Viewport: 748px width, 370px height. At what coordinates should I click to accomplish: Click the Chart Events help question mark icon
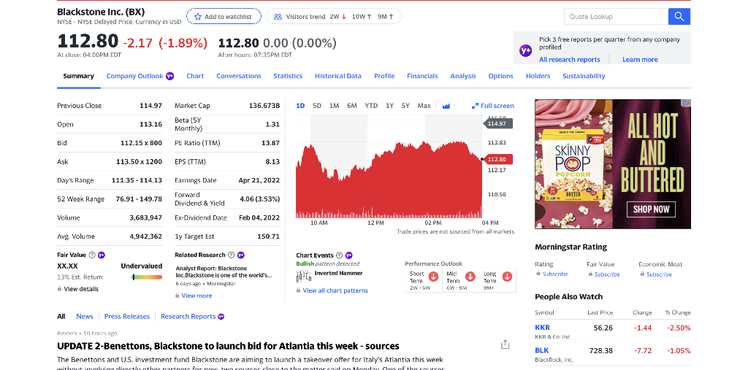[x=339, y=255]
